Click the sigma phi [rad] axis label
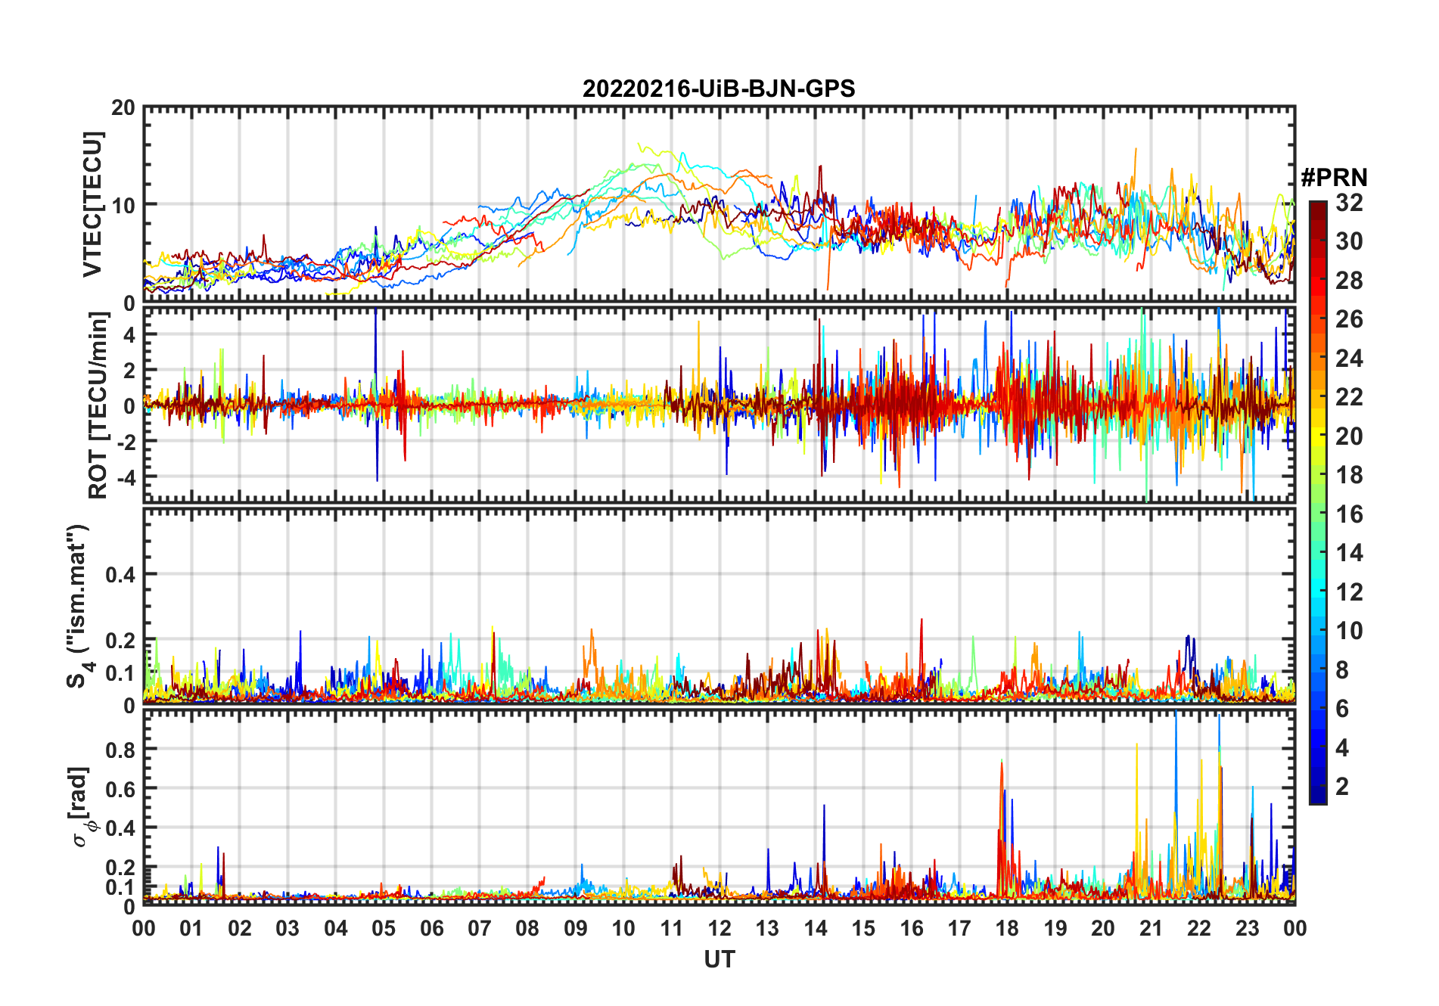The image size is (1439, 1006). point(82,807)
